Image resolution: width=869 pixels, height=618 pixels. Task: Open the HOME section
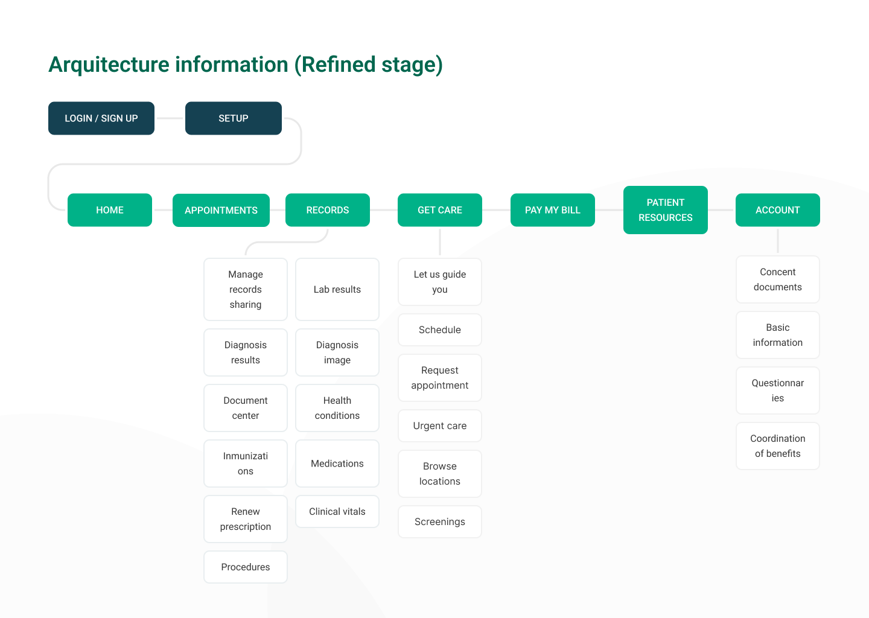click(110, 210)
